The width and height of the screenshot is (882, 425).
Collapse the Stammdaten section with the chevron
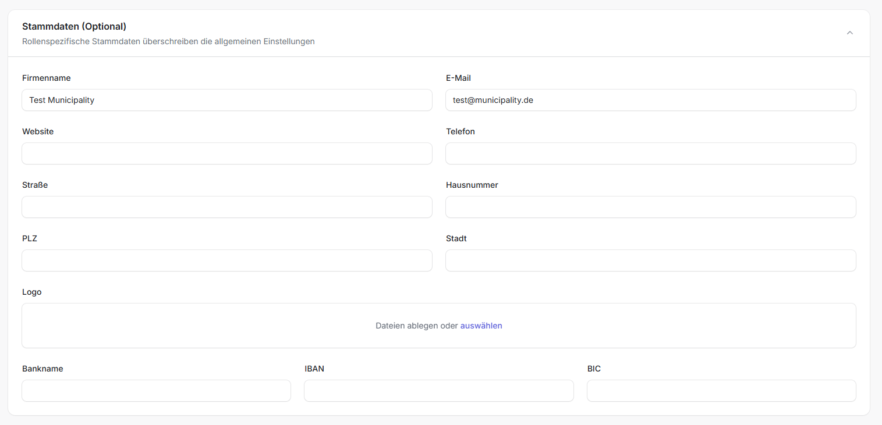pos(849,33)
